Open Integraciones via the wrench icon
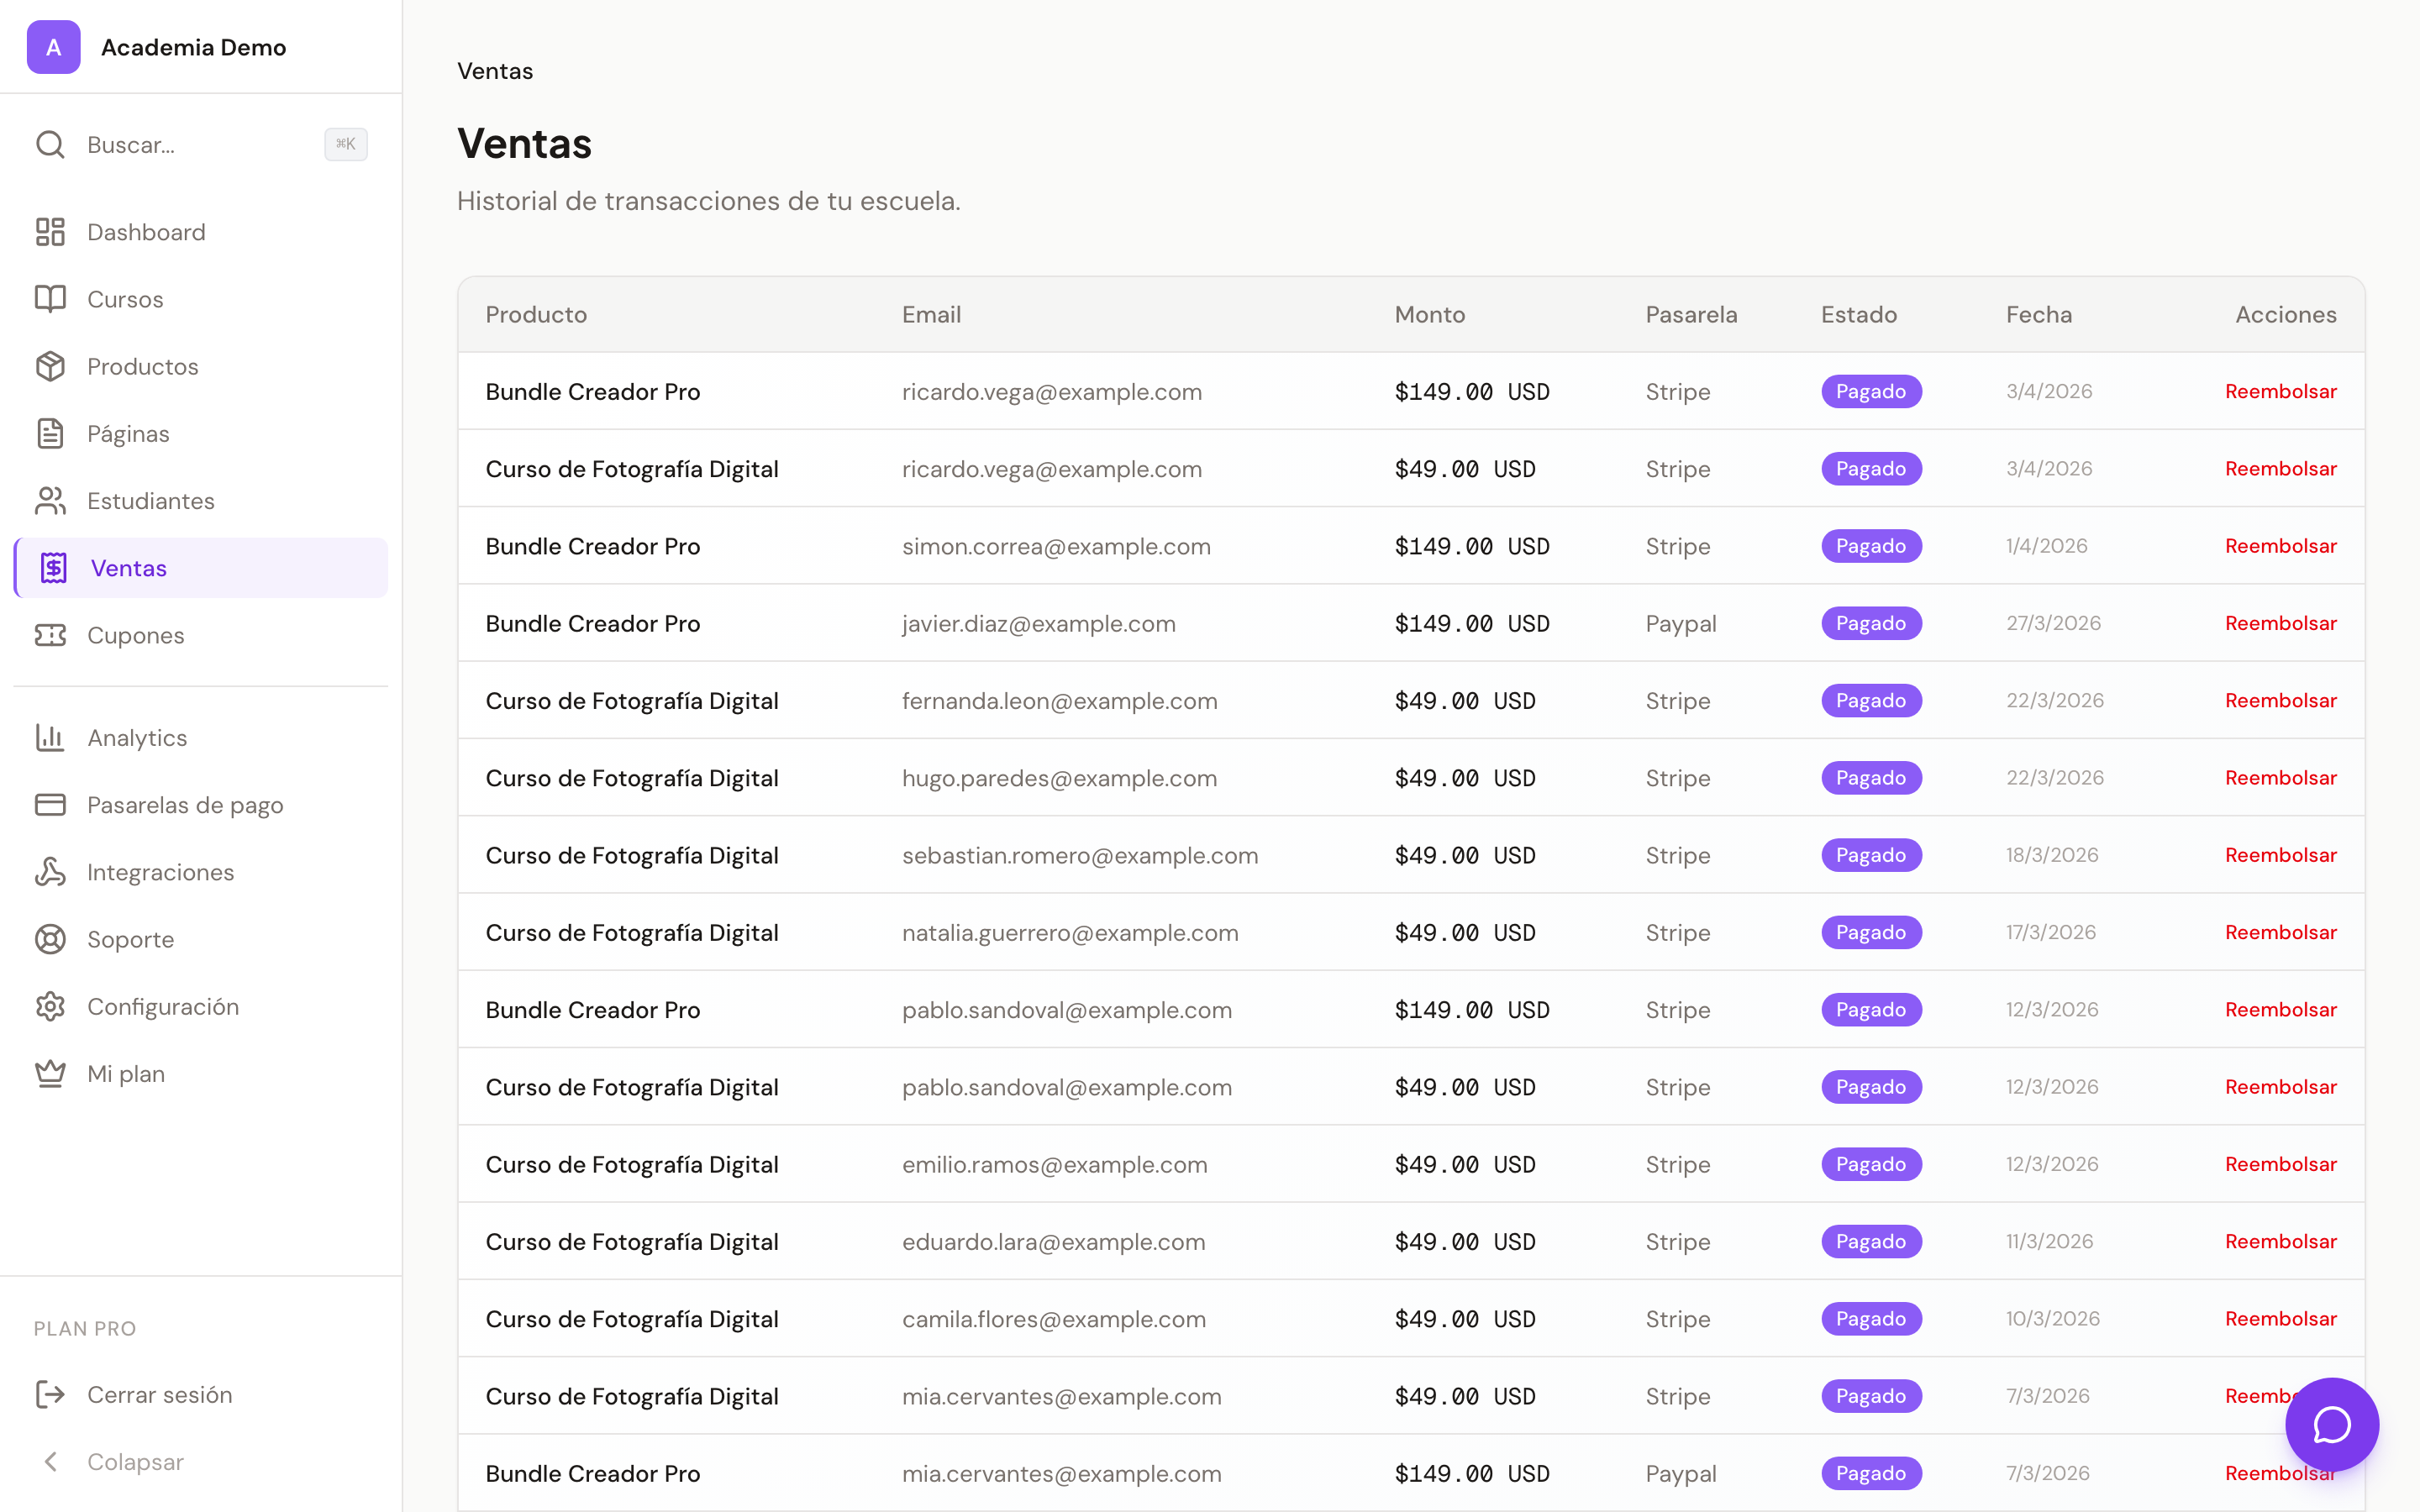Image resolution: width=2420 pixels, height=1512 pixels. click(x=52, y=872)
